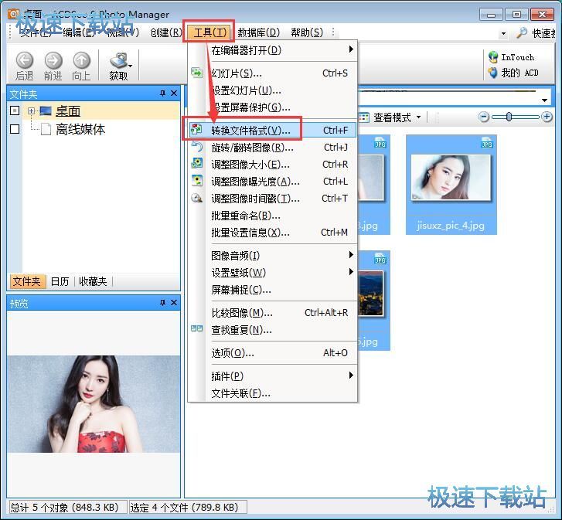This screenshot has width=562, height=520.
Task: Select 设置幻灯片(U)... menu entry
Action: tap(272, 90)
